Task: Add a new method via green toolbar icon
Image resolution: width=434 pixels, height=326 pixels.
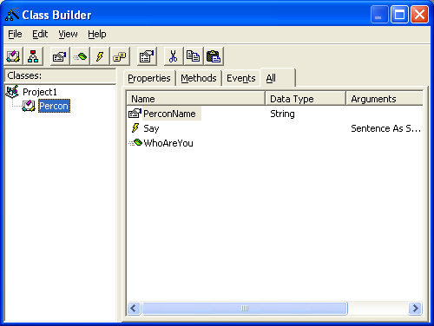Action: point(80,56)
